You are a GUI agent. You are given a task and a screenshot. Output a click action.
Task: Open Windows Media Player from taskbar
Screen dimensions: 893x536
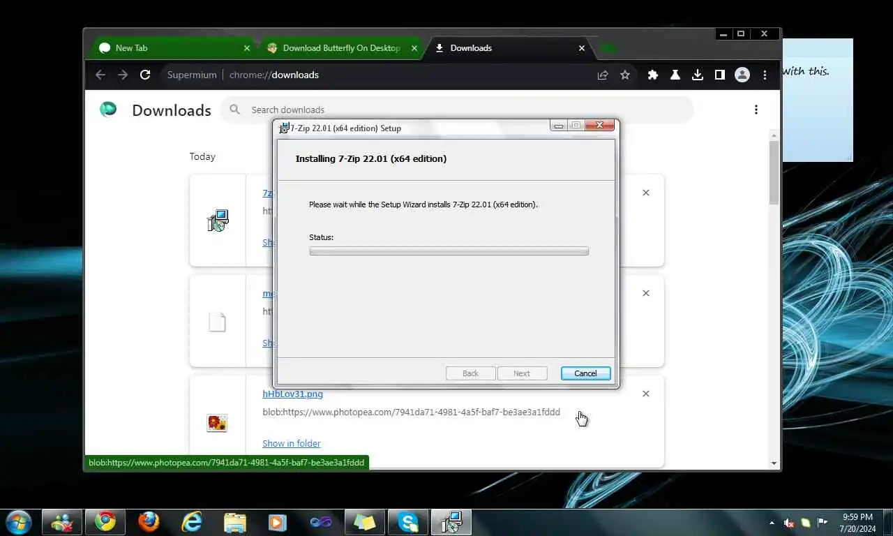[278, 522]
